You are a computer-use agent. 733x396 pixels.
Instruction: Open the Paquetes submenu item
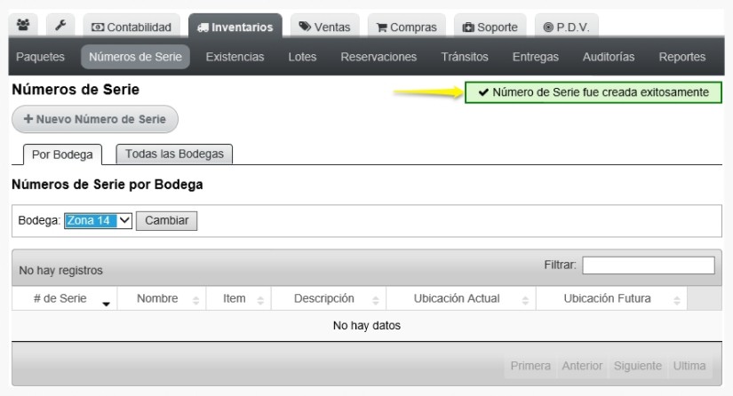40,57
